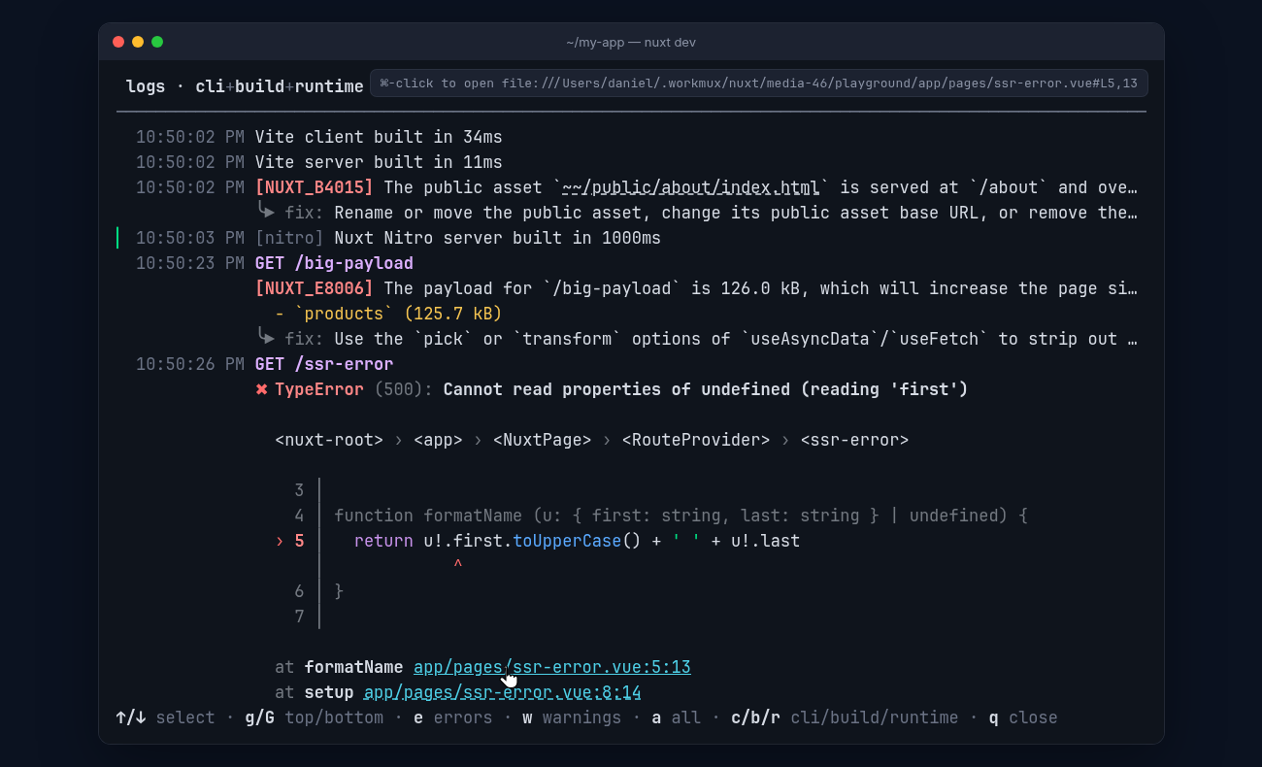1262x767 pixels.
Task: Select the runtime filter in the header
Action: pyautogui.click(x=329, y=86)
